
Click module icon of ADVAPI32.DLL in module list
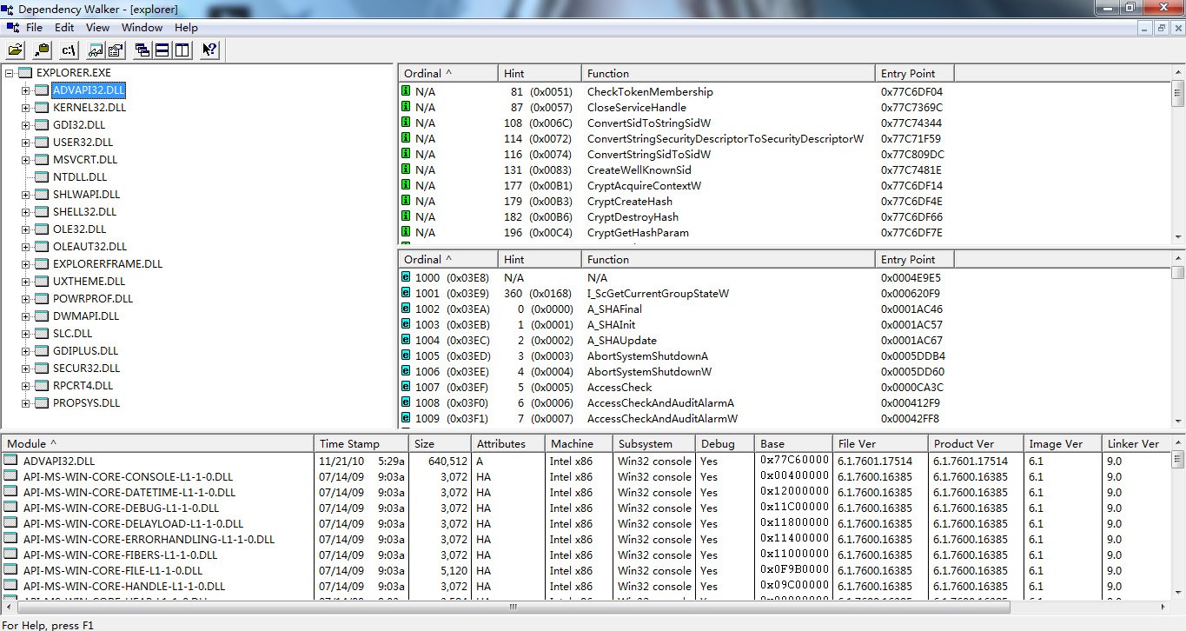pos(10,461)
